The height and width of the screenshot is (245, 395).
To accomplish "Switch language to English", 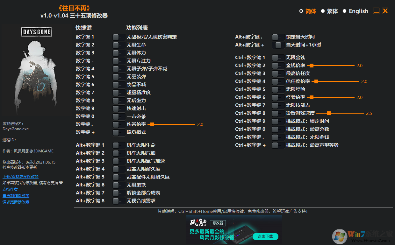I will [x=355, y=11].
